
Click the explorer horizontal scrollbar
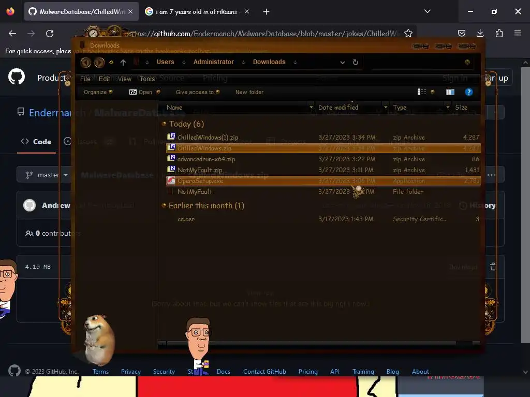point(311,343)
